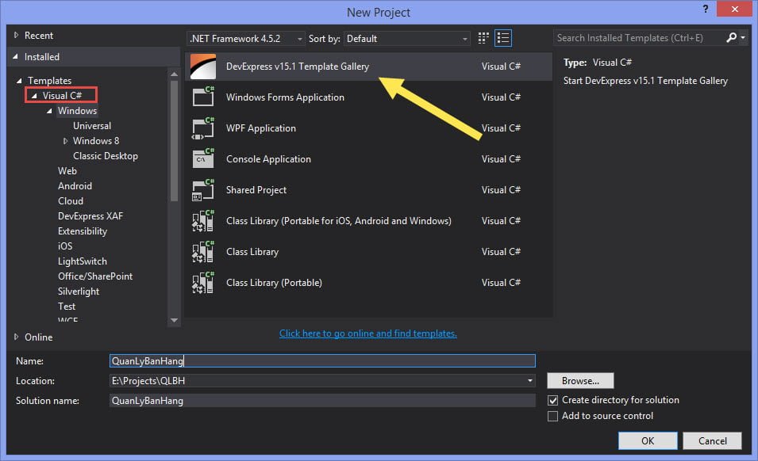Open the .NET Framework version dropdown
The width and height of the screenshot is (758, 461).
point(246,38)
